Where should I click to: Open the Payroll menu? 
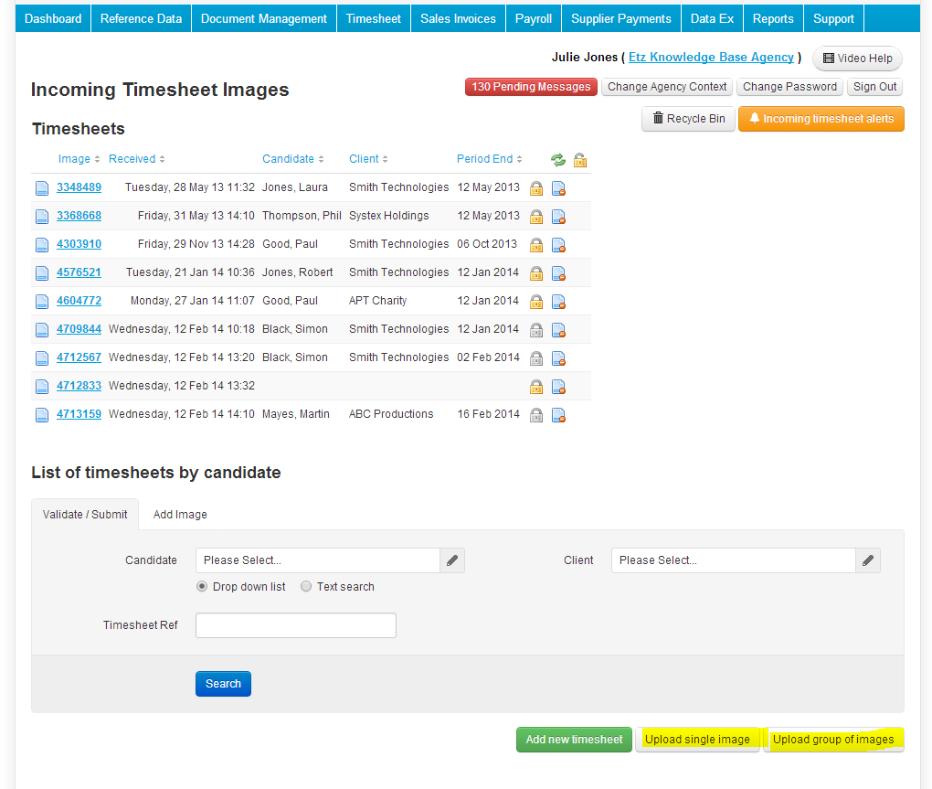(534, 18)
